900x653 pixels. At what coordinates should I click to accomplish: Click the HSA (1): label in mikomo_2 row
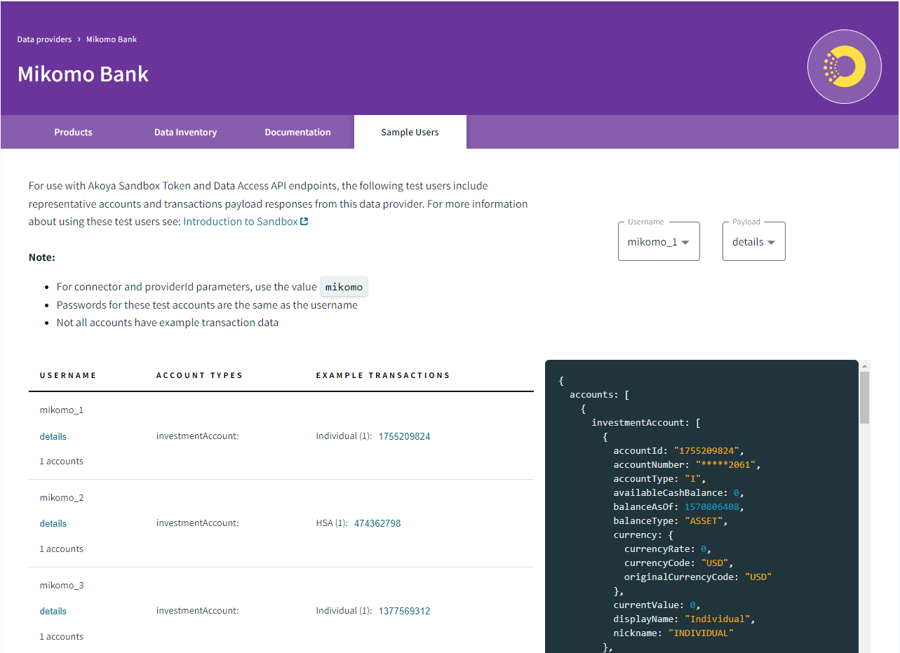pyautogui.click(x=332, y=523)
